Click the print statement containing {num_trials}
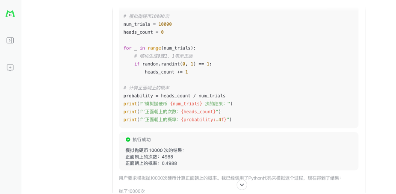Image resolution: width=396 pixels, height=194 pixels. pos(178,103)
